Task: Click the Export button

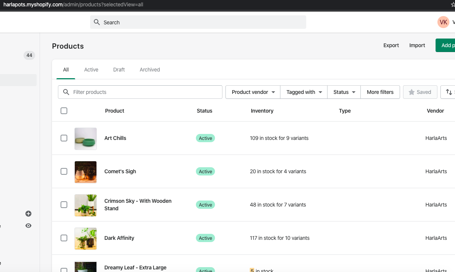Action: click(x=391, y=45)
